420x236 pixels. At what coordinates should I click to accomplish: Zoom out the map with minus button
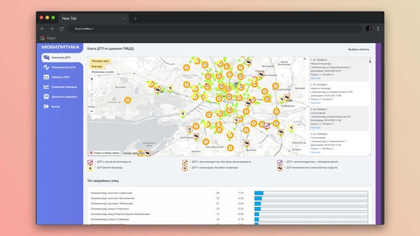pos(91,111)
